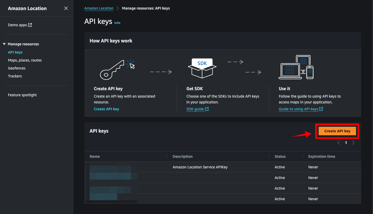Close the Amazon Location side panel
Viewport: 373px width, 214px height.
(66, 8)
